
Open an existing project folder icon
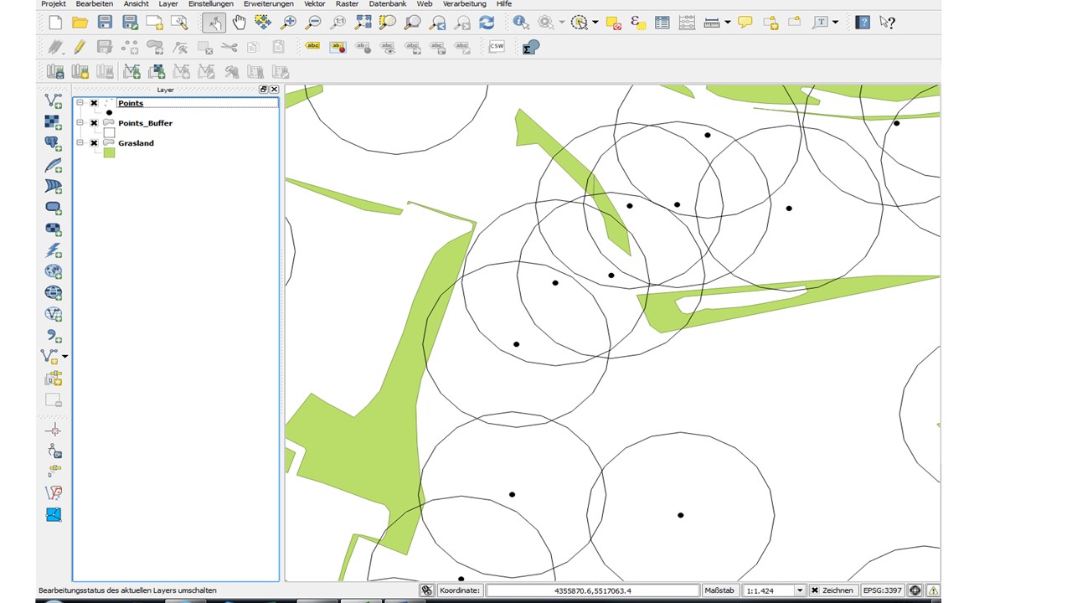[x=80, y=23]
